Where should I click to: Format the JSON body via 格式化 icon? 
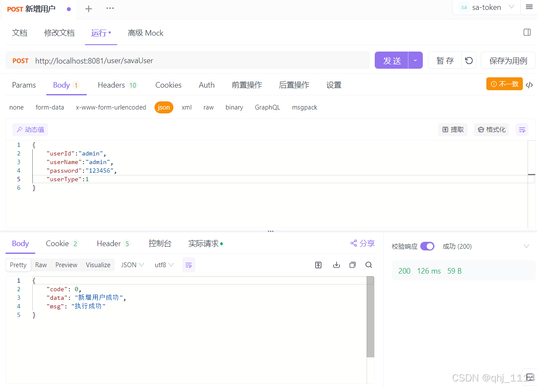coord(491,129)
